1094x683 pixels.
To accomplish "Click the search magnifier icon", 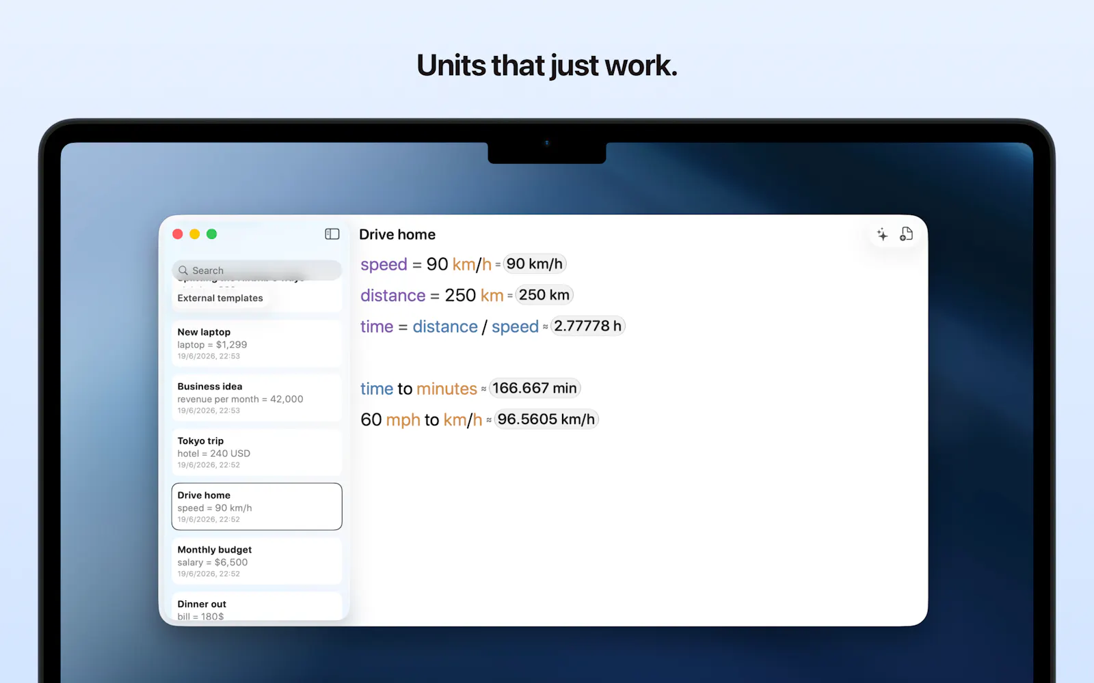I will click(x=183, y=270).
